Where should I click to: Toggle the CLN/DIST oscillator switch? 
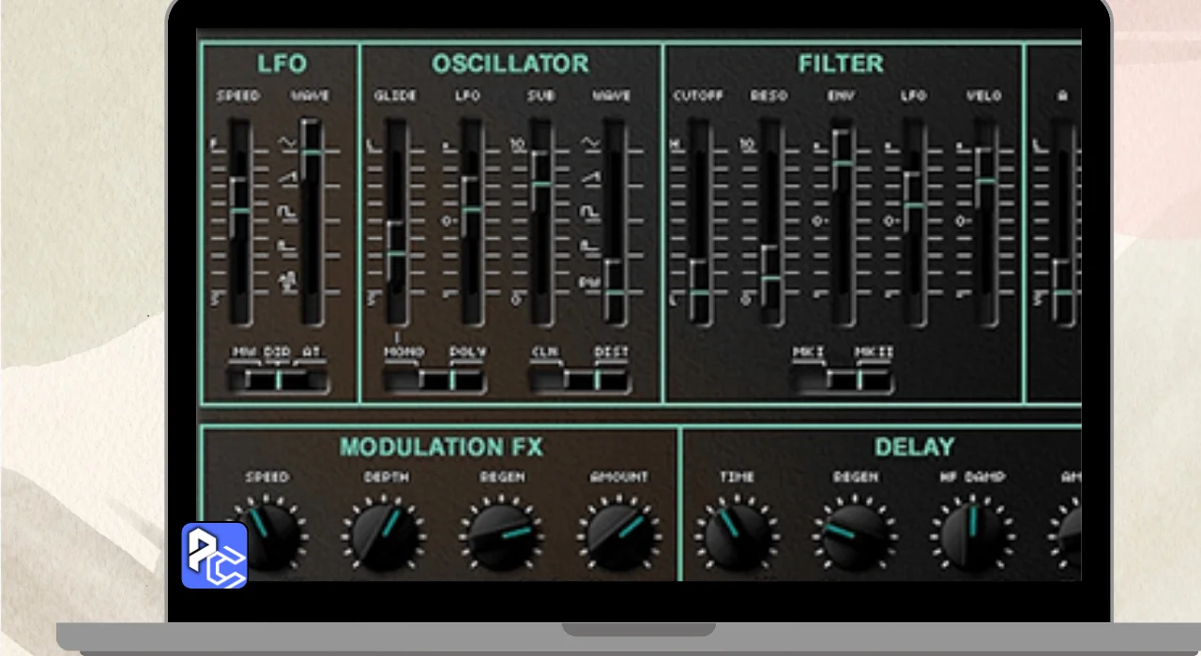tap(580, 380)
